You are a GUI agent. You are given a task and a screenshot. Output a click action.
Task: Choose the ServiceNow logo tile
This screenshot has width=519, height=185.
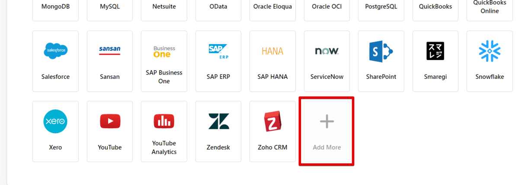[x=327, y=51]
